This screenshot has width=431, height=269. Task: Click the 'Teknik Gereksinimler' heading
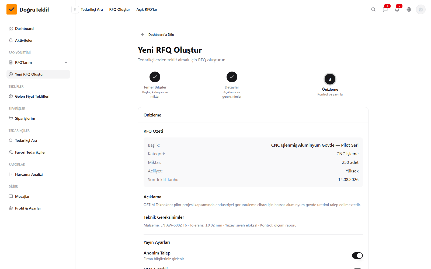click(x=164, y=217)
